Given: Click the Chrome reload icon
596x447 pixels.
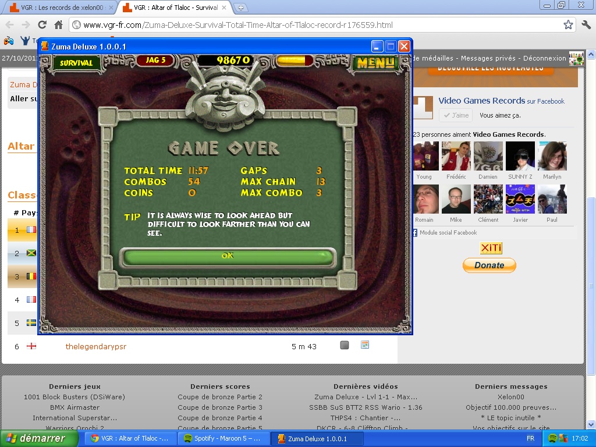Looking at the screenshot, I should pos(42,24).
